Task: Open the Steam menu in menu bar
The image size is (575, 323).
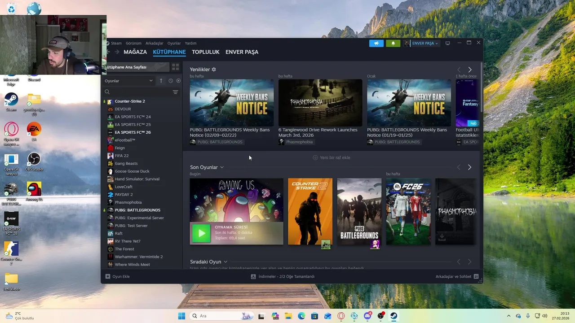Action: (116, 43)
